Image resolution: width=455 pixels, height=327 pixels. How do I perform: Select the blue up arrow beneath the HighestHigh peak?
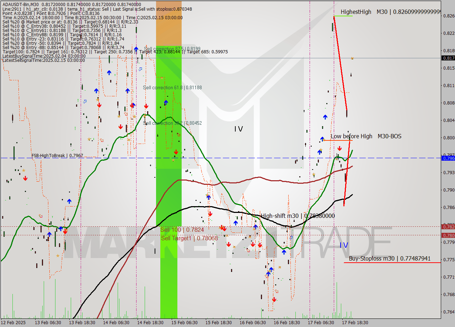tap(325, 117)
